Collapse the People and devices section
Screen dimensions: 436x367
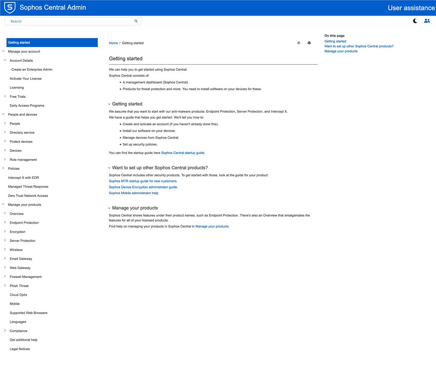click(3, 114)
